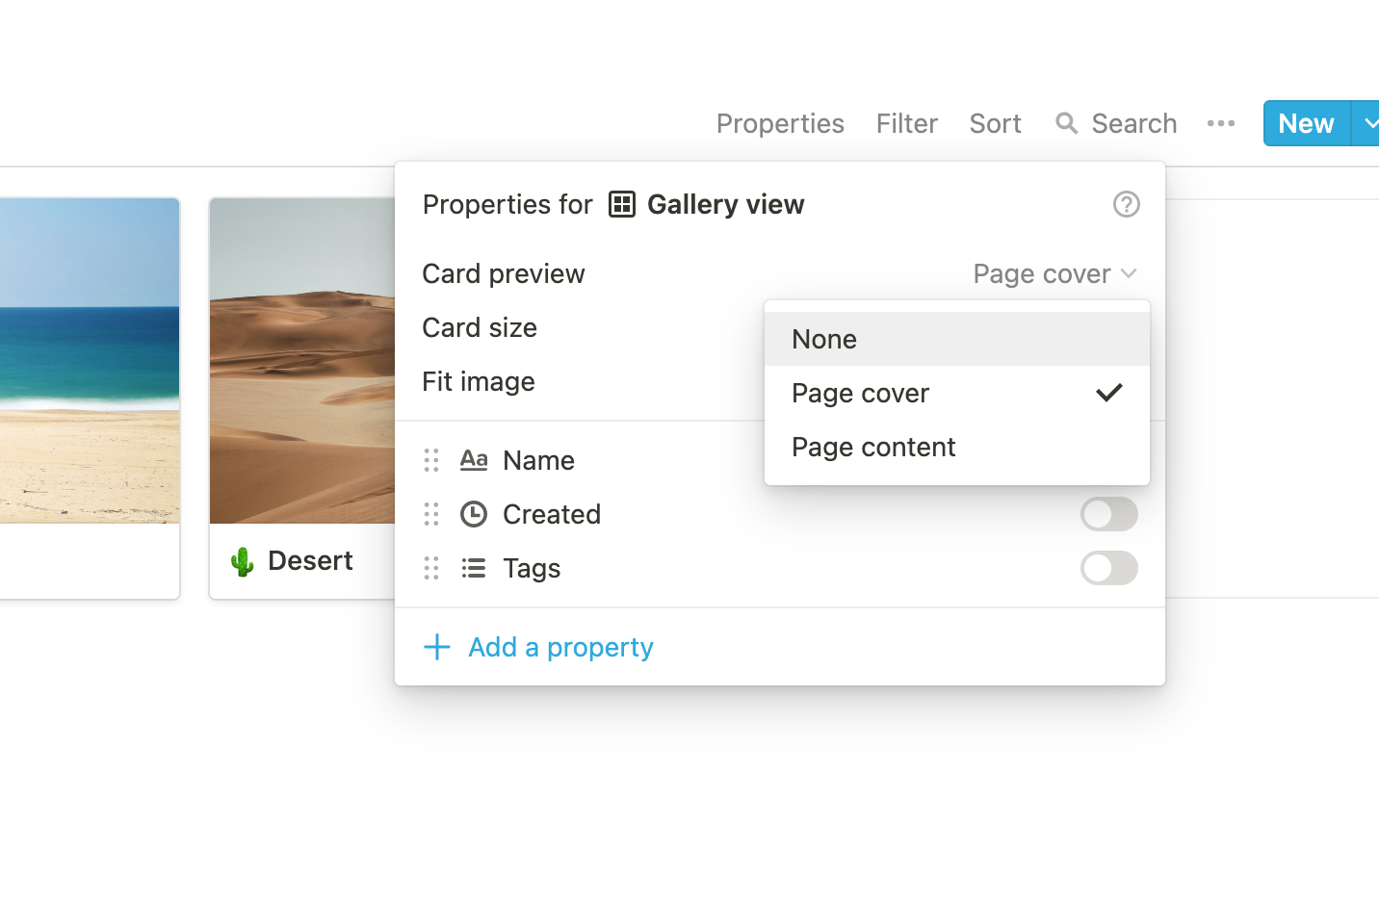Choose Page content from the preview menu
The image size is (1379, 901).
[957, 447]
